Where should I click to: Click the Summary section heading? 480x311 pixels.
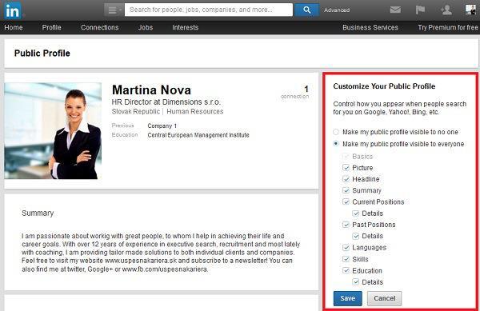[38, 213]
